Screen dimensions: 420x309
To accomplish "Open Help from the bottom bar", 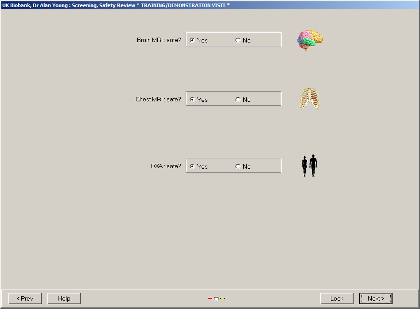I will pos(64,298).
